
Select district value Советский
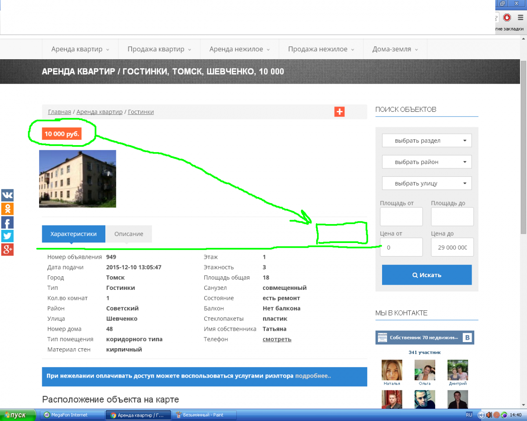[123, 308]
